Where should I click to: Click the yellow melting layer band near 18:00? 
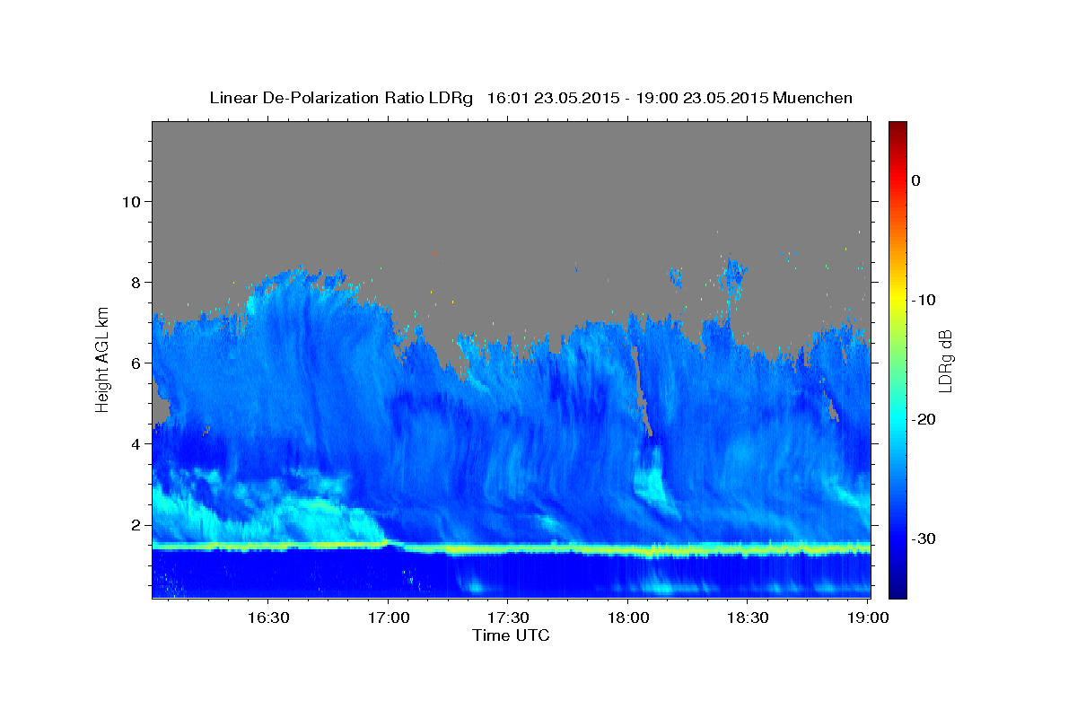pyautogui.click(x=628, y=548)
